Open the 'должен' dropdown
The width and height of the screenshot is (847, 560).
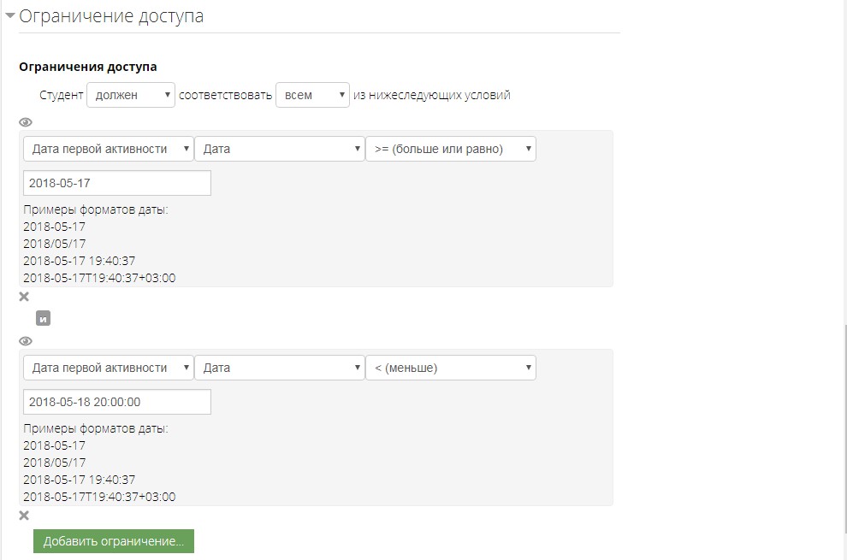point(131,95)
